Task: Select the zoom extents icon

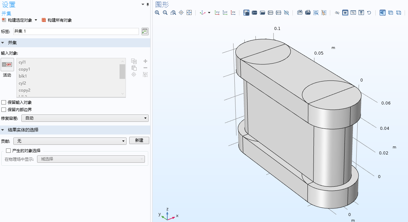Action: (x=189, y=13)
